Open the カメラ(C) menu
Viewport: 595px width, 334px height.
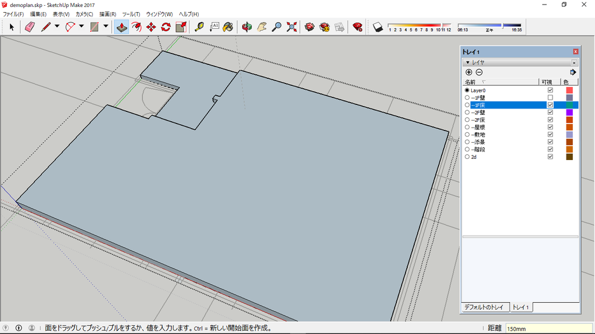pos(84,14)
